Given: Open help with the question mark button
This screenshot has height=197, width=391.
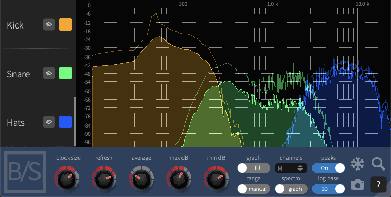Looking at the screenshot, I should tap(379, 185).
